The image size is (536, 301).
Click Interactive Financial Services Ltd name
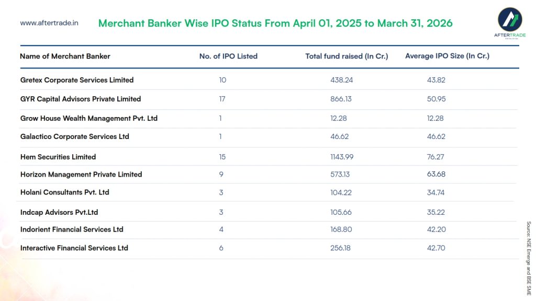(74, 248)
